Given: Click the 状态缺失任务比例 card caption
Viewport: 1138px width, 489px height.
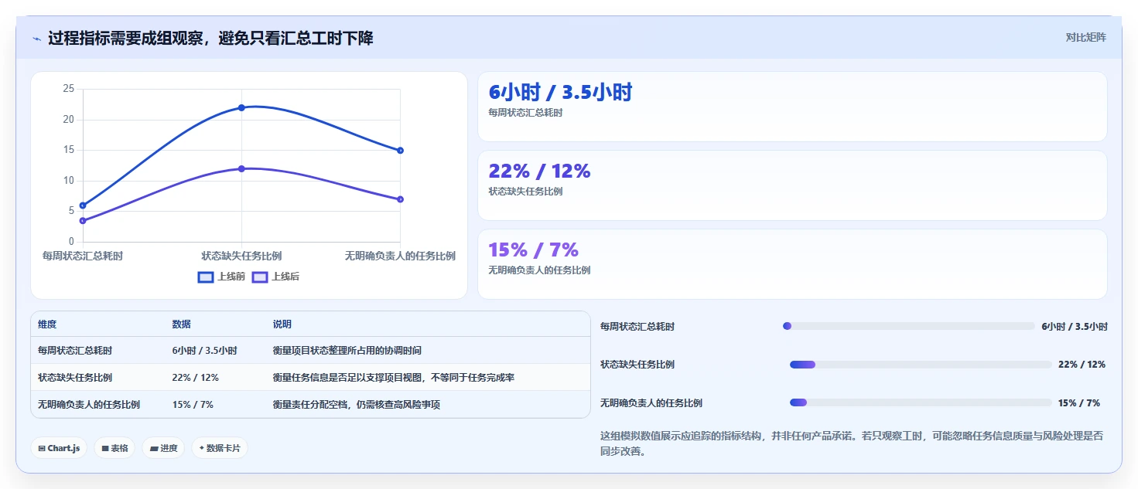Looking at the screenshot, I should (525, 192).
